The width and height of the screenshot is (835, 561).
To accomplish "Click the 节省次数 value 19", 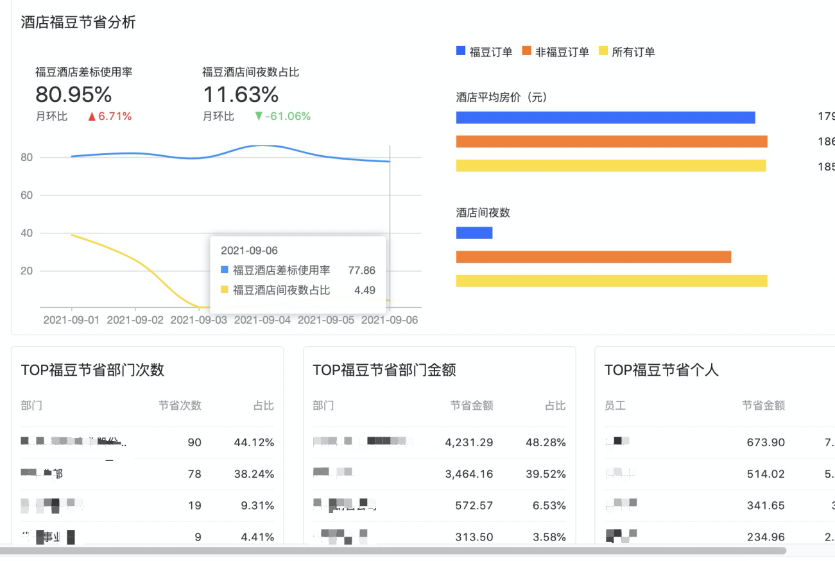I will (x=195, y=505).
